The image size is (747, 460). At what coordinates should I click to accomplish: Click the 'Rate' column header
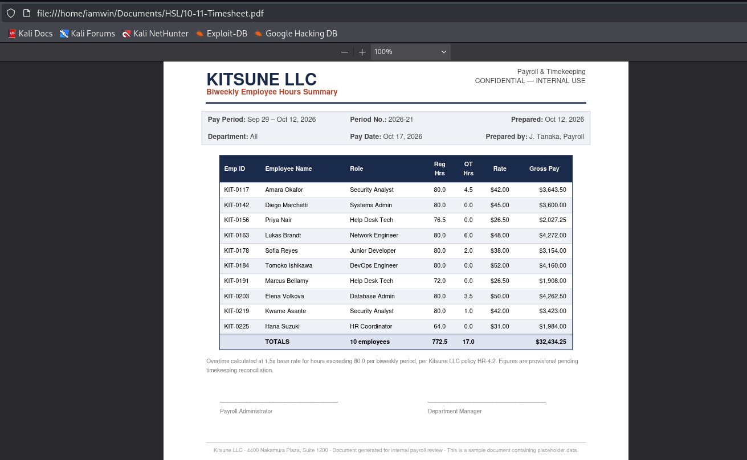tap(500, 169)
